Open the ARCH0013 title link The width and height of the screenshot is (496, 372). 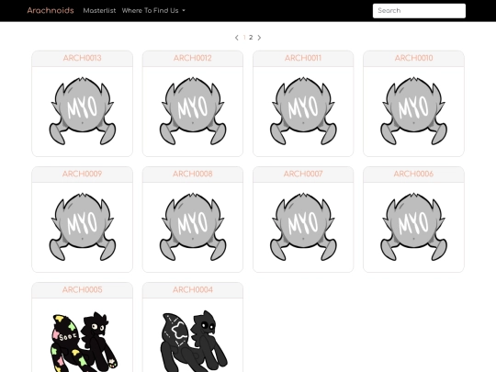(83, 58)
